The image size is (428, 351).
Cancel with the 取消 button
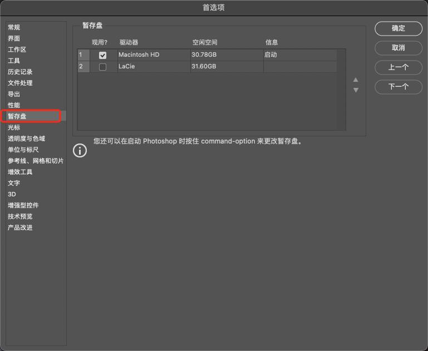(x=399, y=48)
